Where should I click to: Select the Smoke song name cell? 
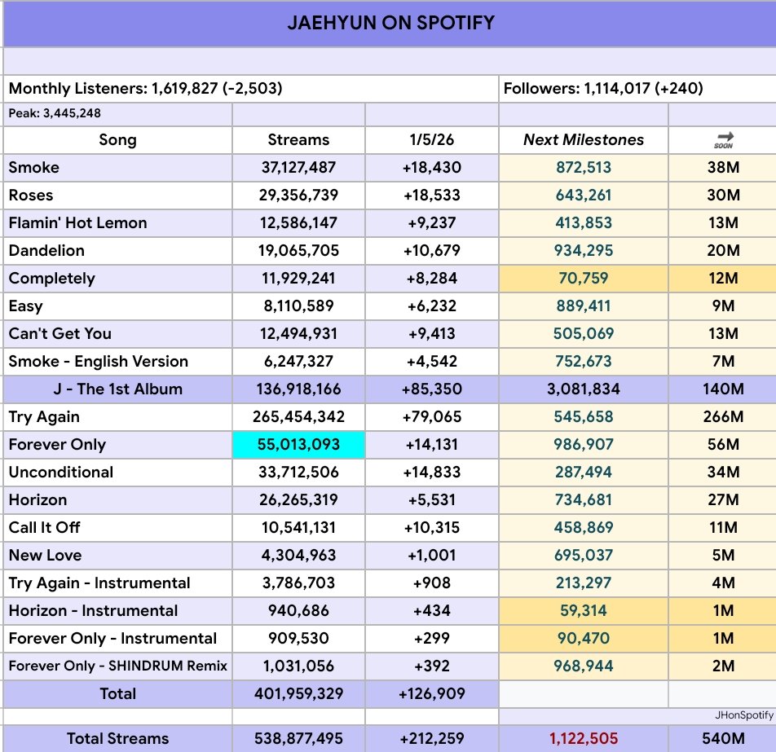point(117,168)
